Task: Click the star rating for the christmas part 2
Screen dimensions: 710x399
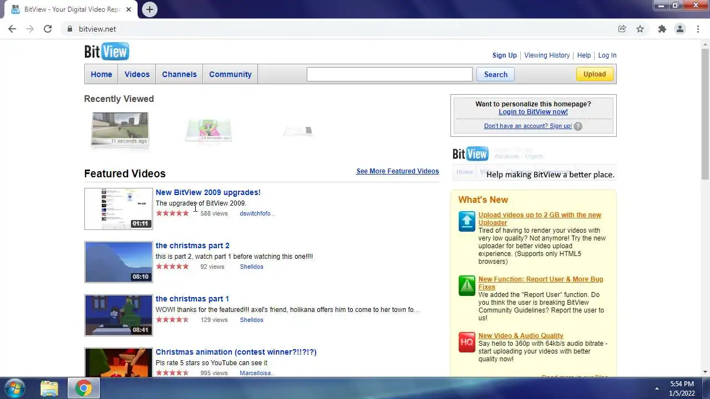Action: click(173, 267)
